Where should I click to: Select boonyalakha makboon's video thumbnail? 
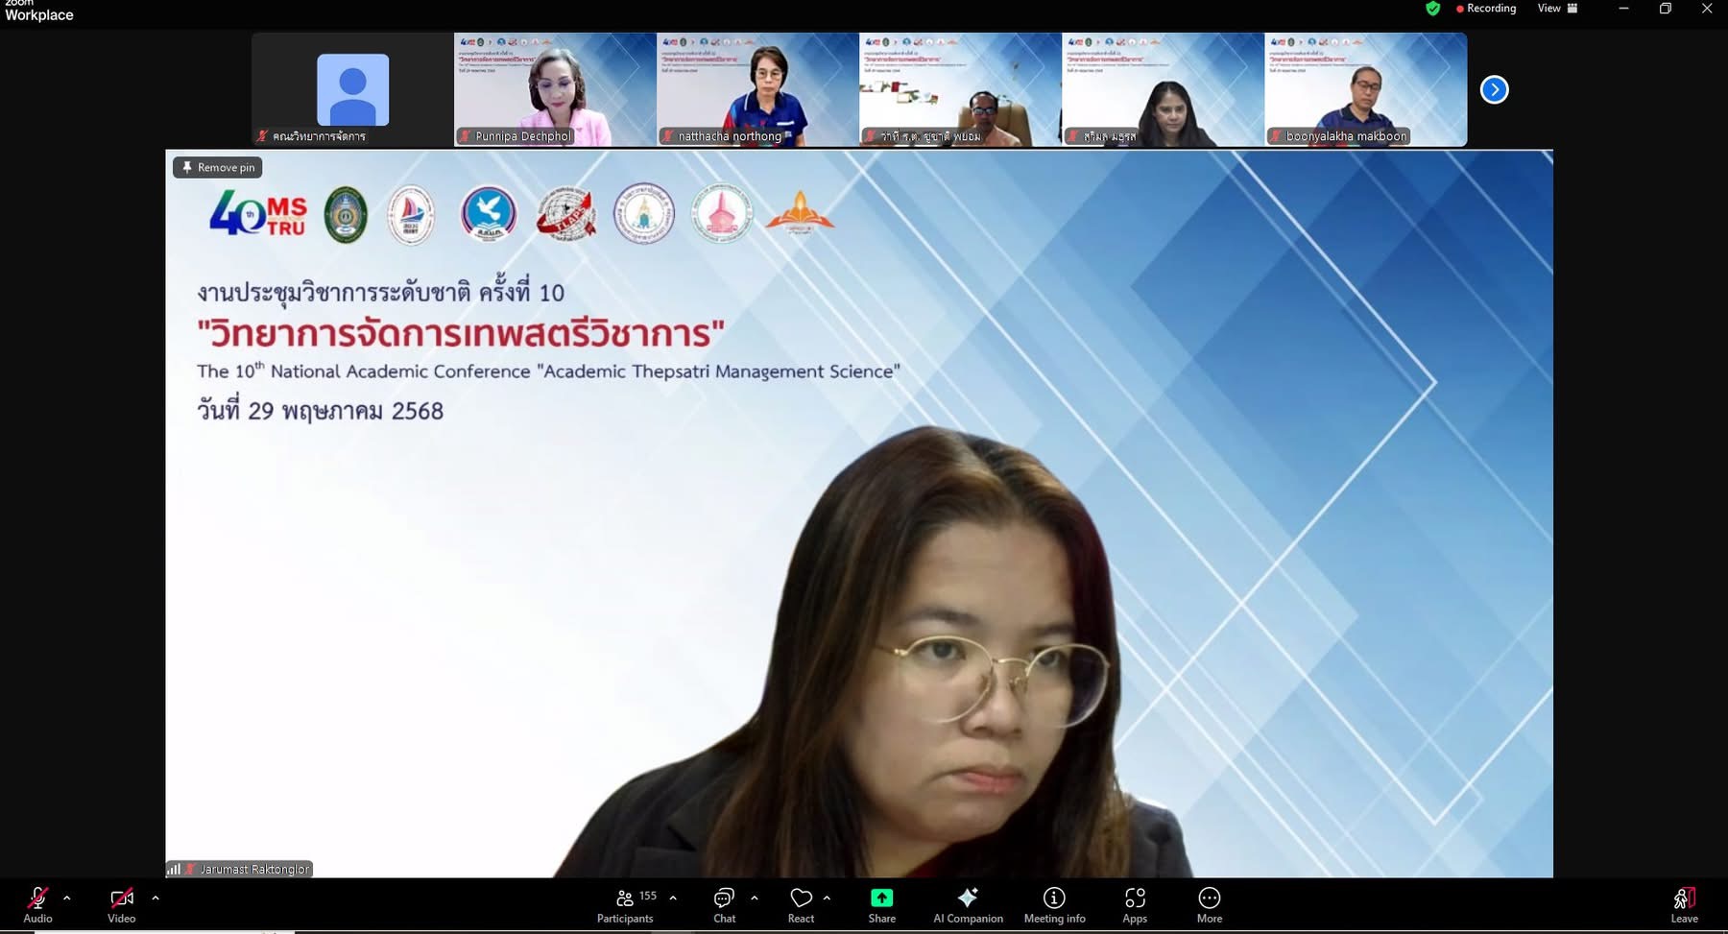tap(1365, 89)
